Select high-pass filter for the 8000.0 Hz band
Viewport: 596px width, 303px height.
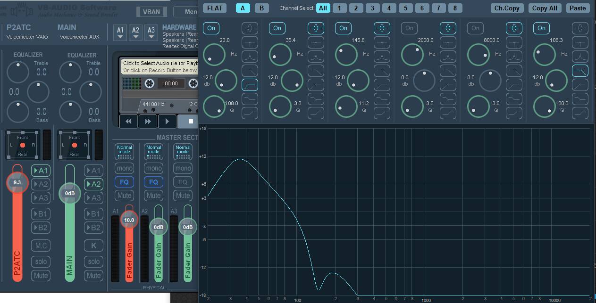tap(514, 85)
